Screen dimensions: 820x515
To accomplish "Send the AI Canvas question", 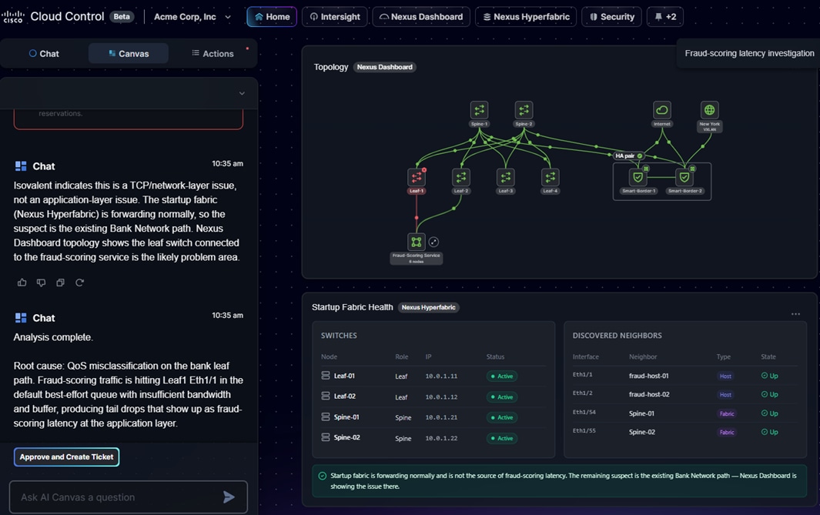I will 229,497.
